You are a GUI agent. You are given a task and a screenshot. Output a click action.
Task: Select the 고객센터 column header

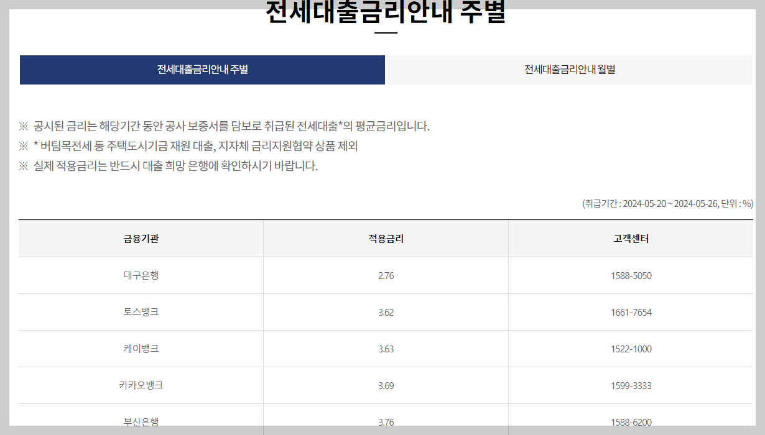[631, 239]
